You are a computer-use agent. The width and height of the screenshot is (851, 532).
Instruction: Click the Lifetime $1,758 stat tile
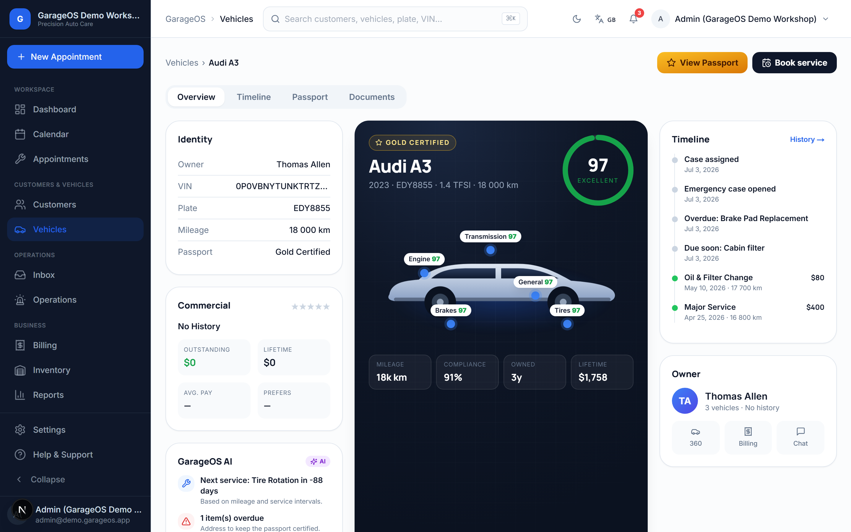click(x=602, y=372)
